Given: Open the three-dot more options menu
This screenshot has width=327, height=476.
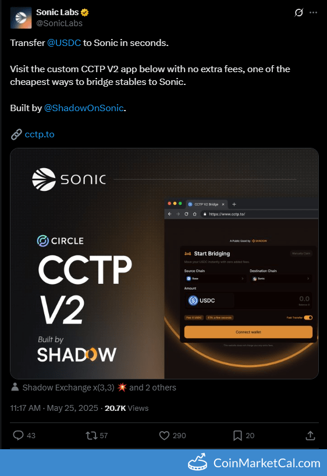Looking at the screenshot, I should point(314,12).
